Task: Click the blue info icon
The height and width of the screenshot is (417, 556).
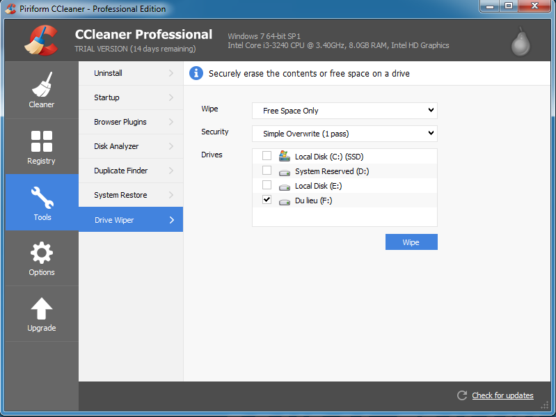Action: 196,73
